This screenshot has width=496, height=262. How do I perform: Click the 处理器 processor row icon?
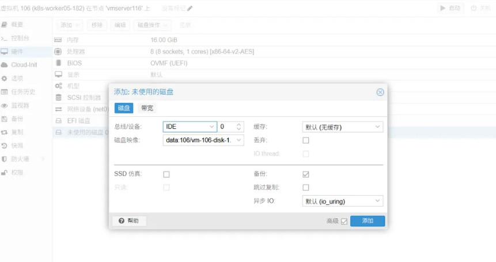point(58,51)
